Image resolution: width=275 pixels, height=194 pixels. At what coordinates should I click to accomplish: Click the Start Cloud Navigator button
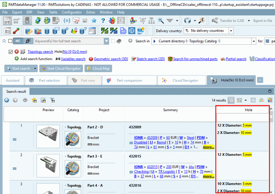61,69
